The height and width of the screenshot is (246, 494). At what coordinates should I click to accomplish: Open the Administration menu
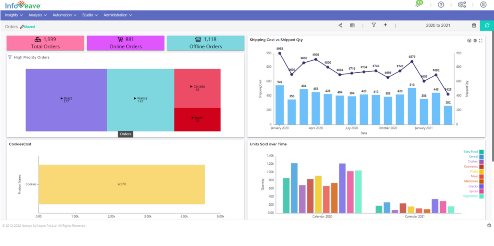click(x=118, y=15)
